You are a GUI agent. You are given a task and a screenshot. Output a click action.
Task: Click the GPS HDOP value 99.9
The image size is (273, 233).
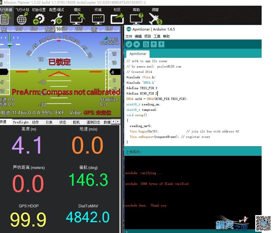pos(28,219)
